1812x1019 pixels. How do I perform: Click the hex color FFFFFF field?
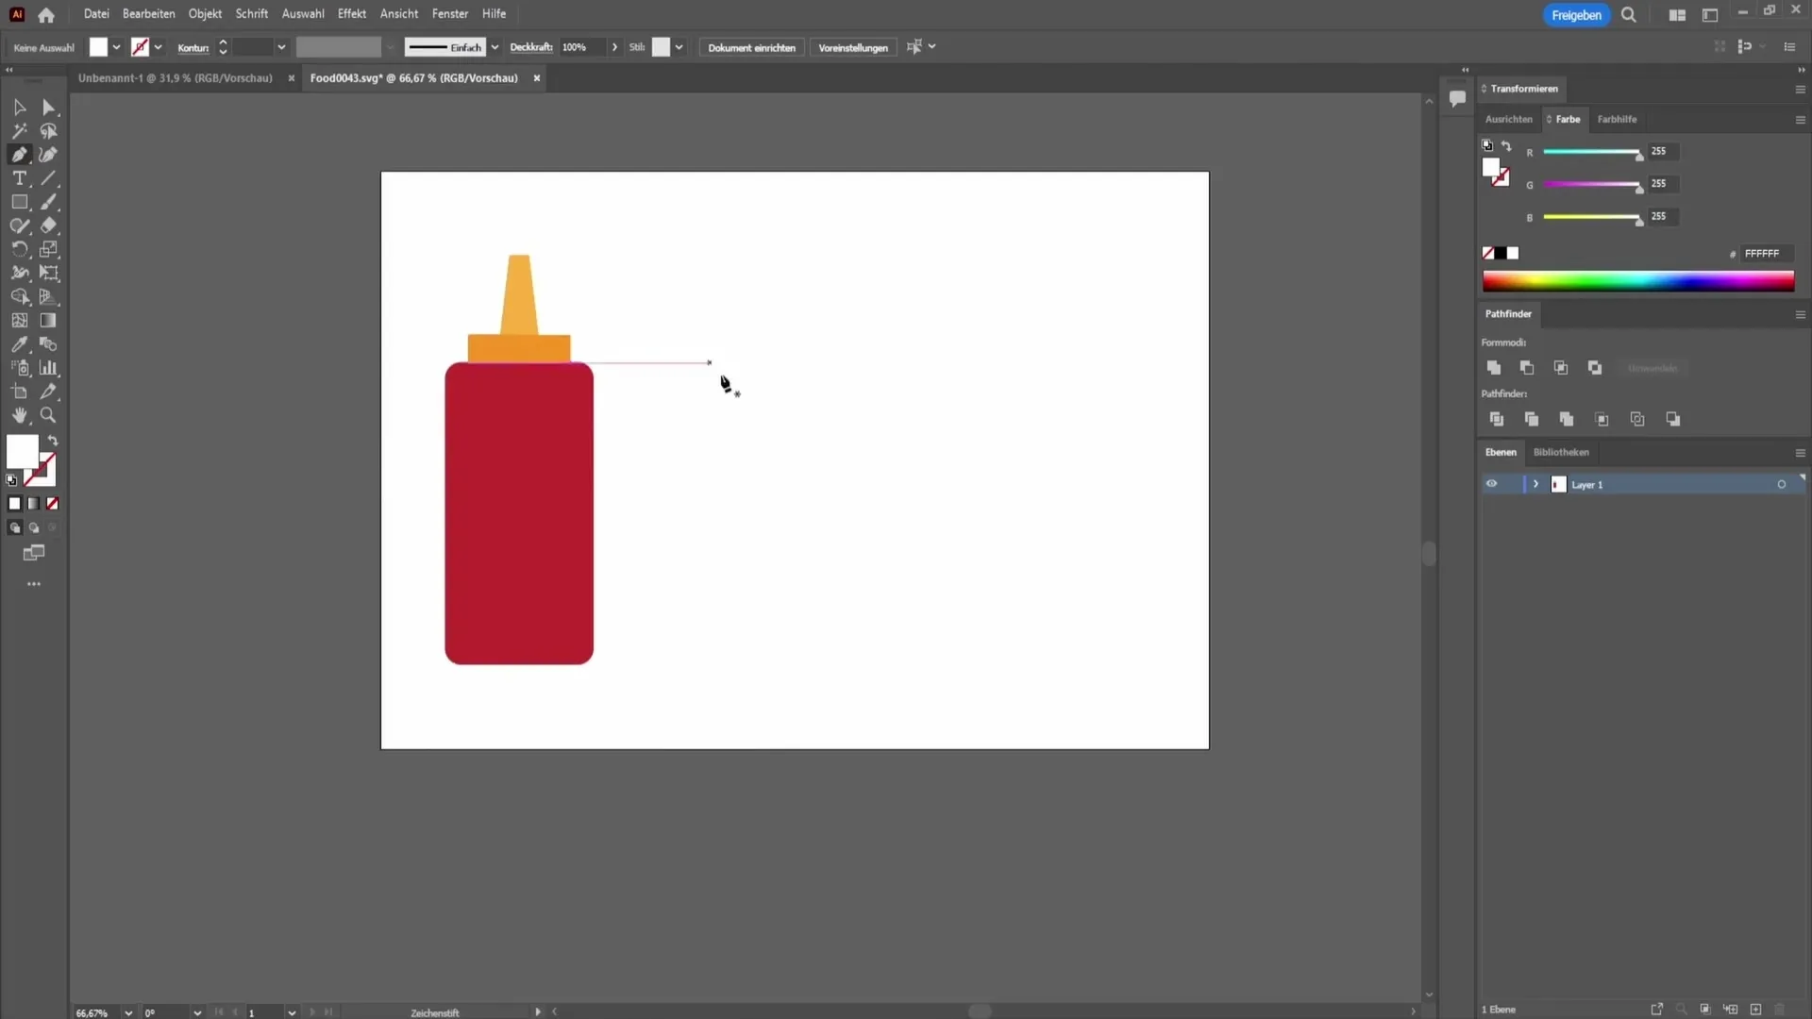coord(1767,254)
